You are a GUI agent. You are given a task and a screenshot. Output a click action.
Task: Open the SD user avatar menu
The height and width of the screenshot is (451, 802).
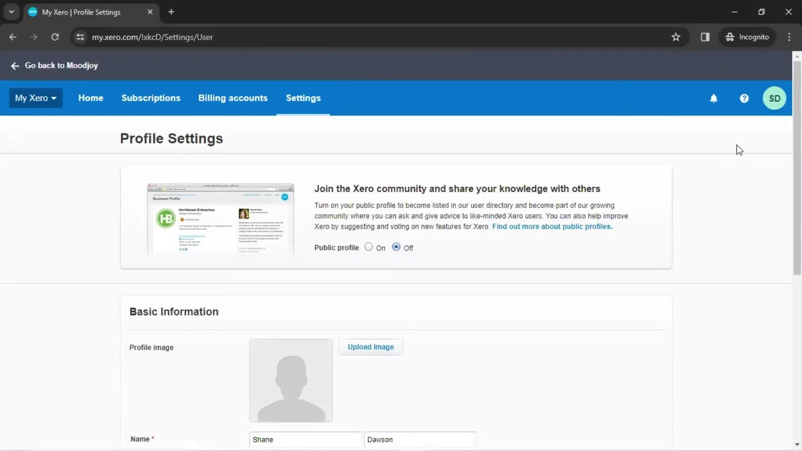click(774, 99)
